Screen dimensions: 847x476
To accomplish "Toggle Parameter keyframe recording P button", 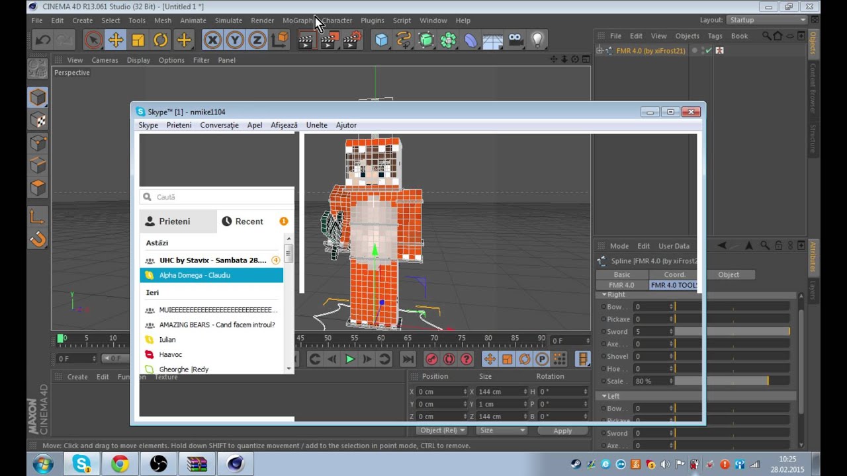I will click(x=542, y=359).
